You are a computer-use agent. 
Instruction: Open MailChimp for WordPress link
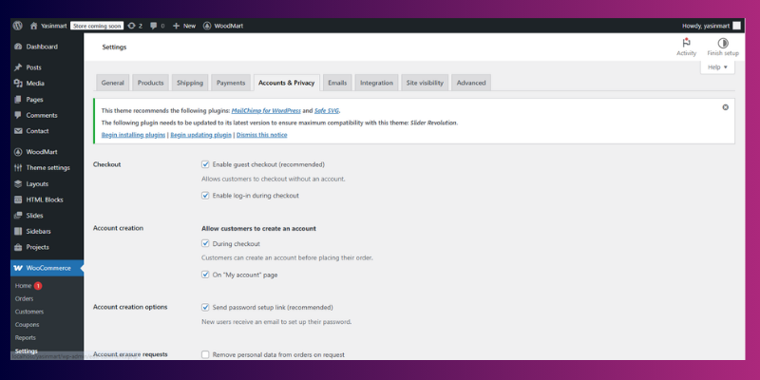tap(266, 110)
